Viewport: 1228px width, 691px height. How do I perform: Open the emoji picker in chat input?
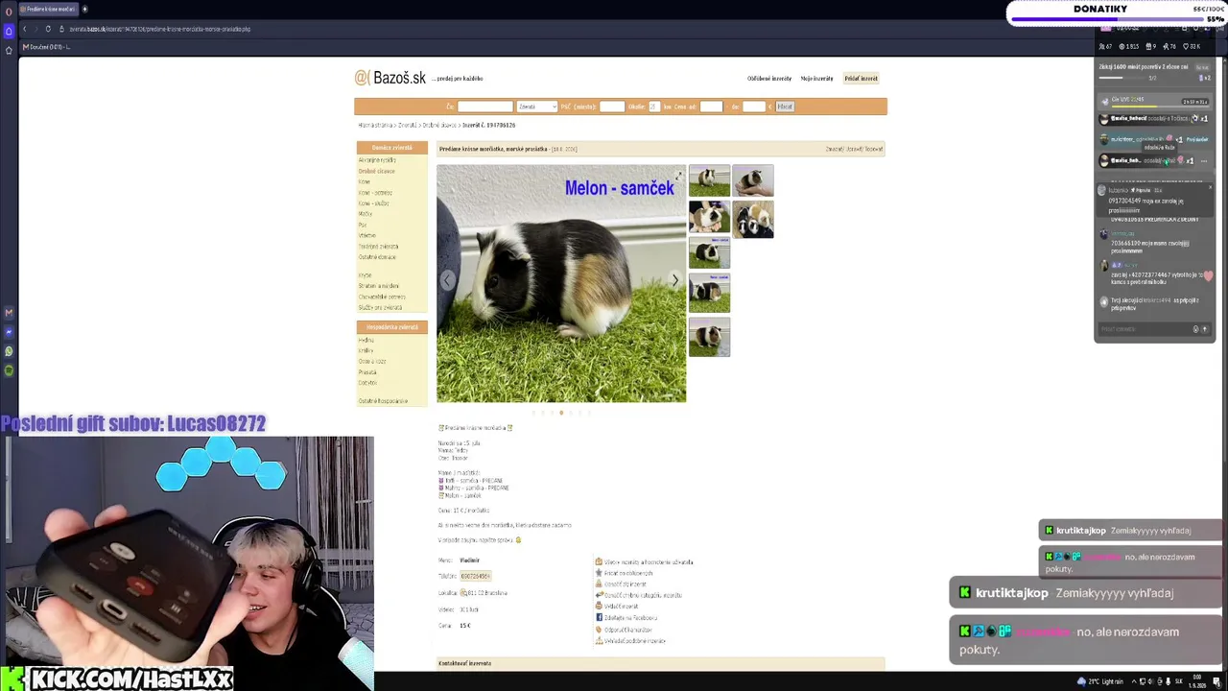1195,329
